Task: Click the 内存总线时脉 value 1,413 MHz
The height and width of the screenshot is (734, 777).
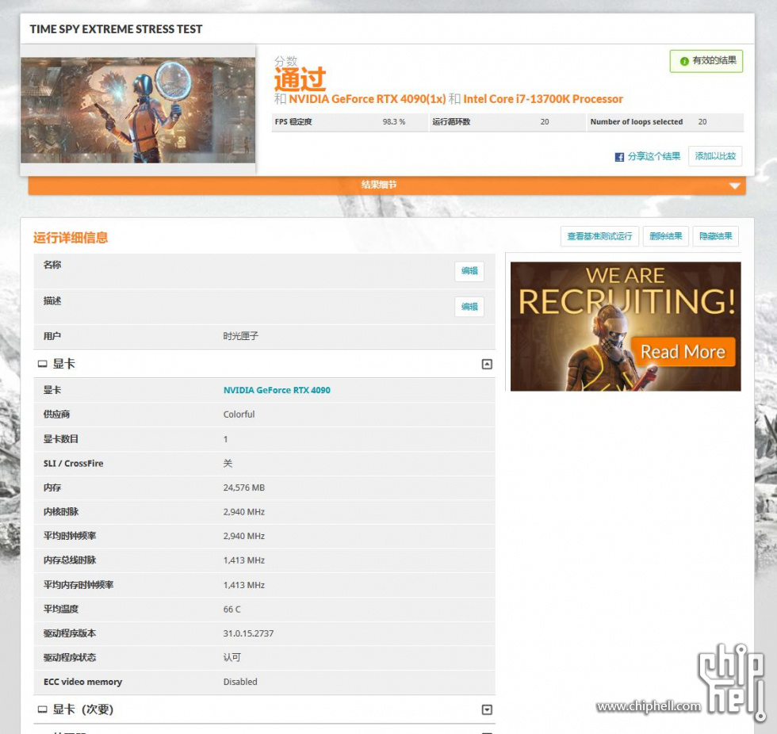Action: 244,560
